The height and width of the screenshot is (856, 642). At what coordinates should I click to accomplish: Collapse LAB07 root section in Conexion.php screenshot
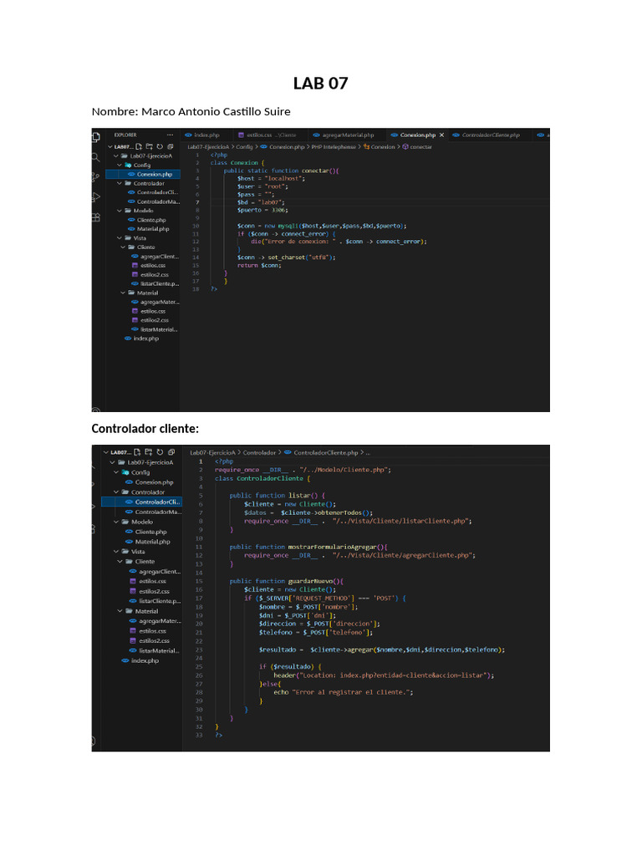click(x=110, y=147)
